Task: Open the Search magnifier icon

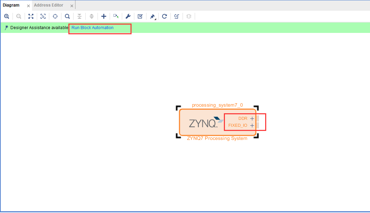Action: tap(67, 16)
